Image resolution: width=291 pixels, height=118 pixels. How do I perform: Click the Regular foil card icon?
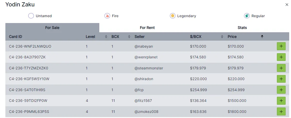click(247, 16)
